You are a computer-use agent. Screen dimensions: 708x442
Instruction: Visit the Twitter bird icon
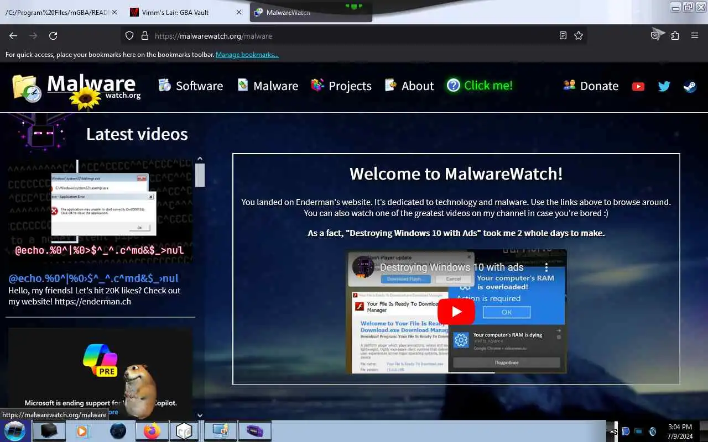(x=664, y=86)
